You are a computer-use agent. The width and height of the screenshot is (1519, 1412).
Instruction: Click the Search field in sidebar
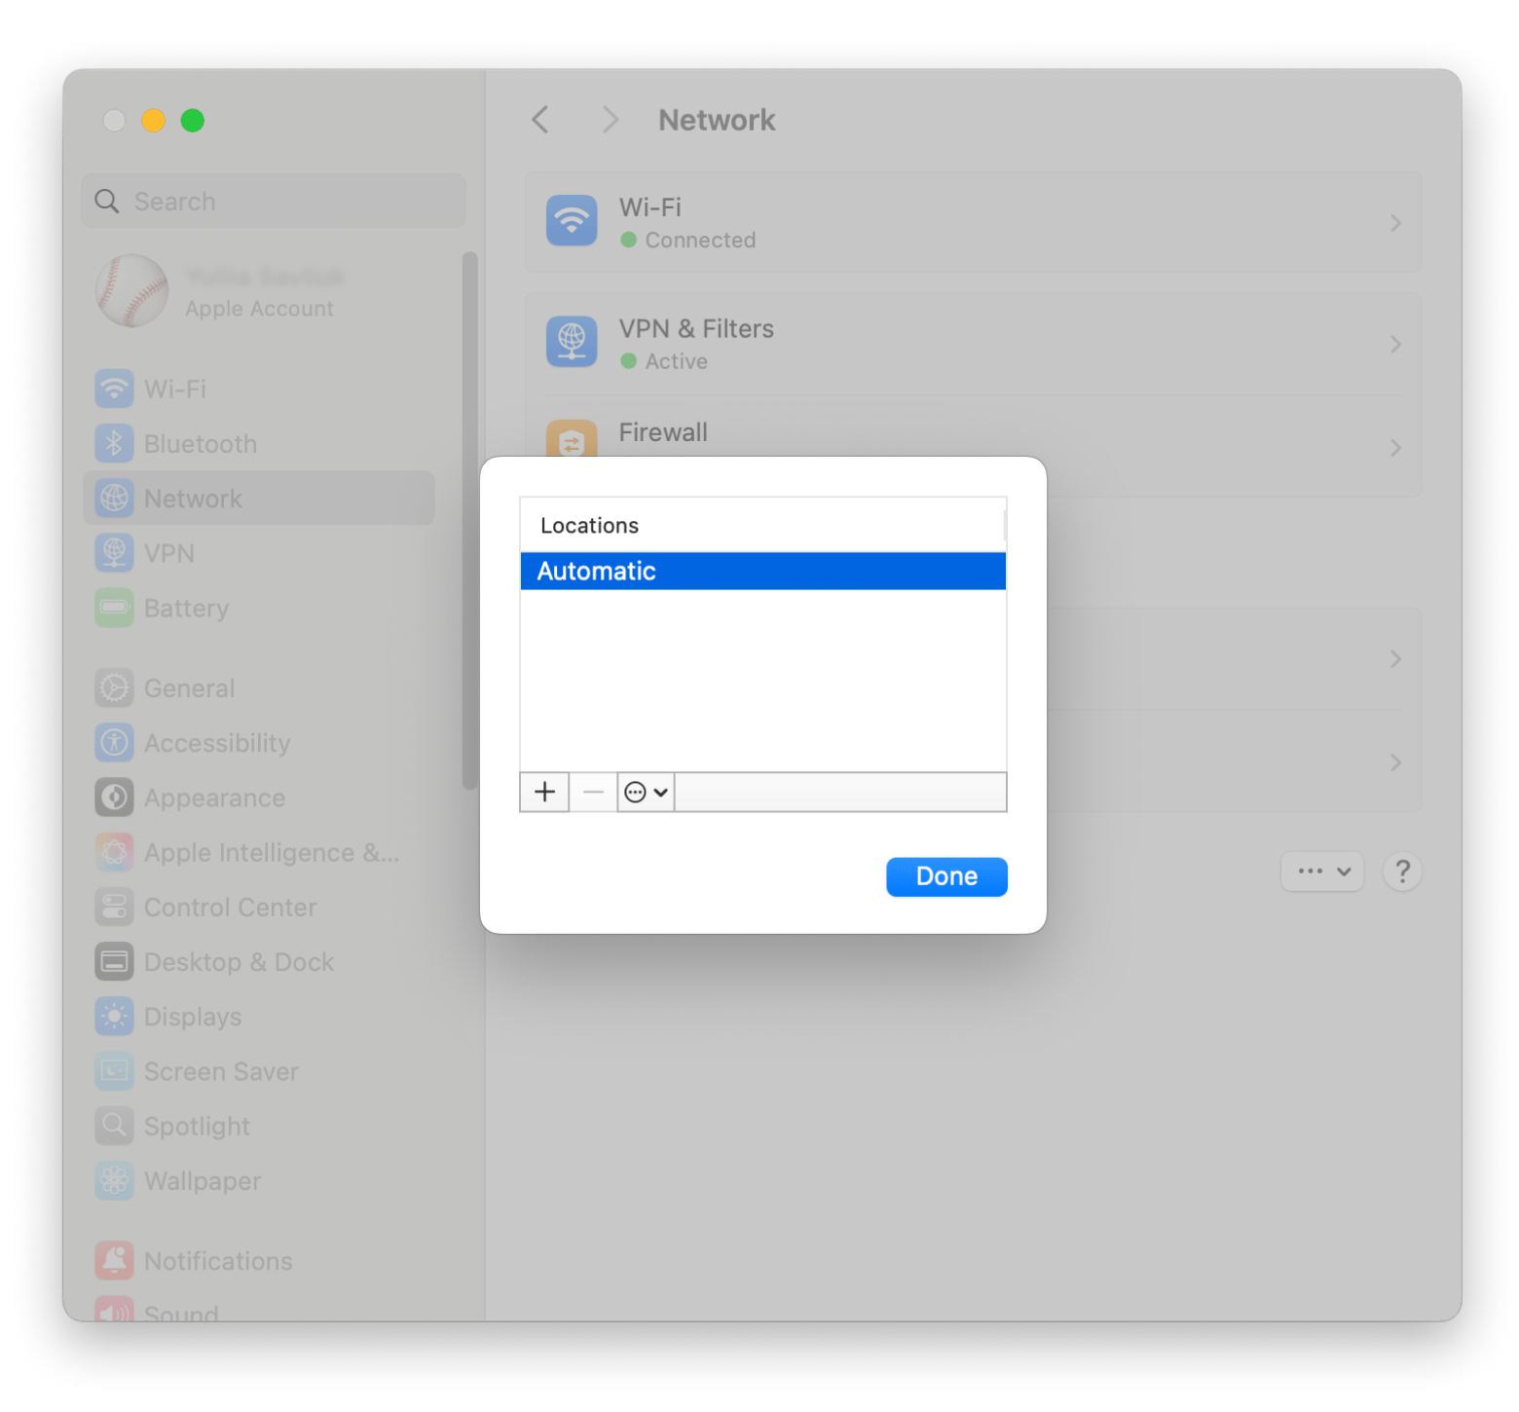(x=274, y=202)
